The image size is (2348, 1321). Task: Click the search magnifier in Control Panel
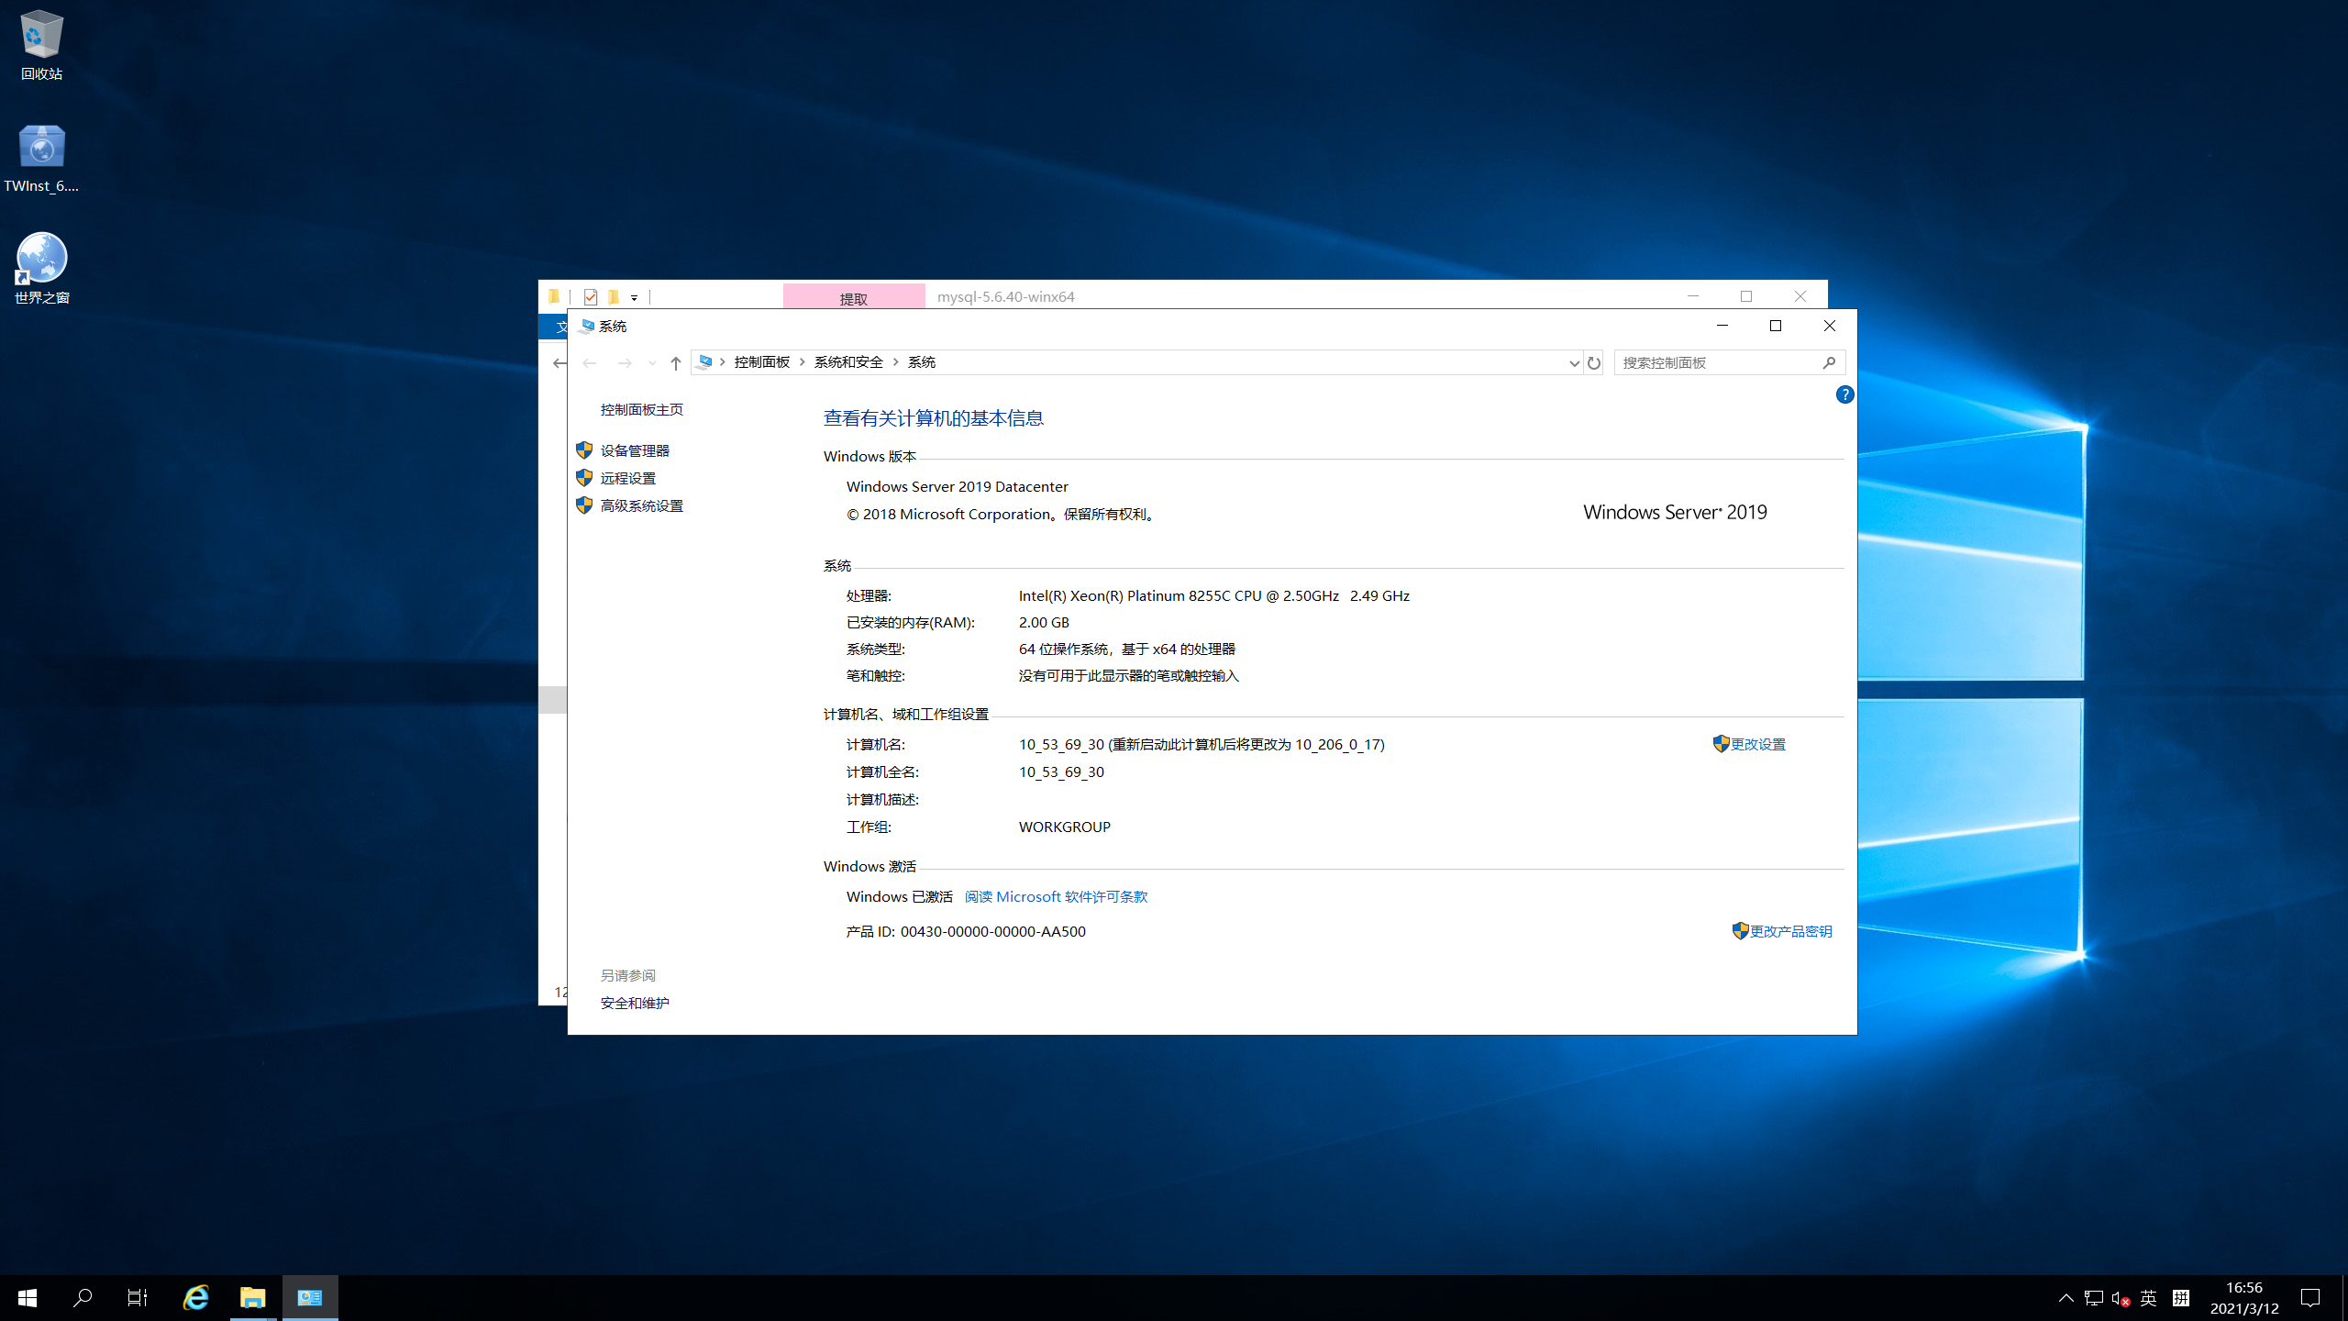(1829, 363)
